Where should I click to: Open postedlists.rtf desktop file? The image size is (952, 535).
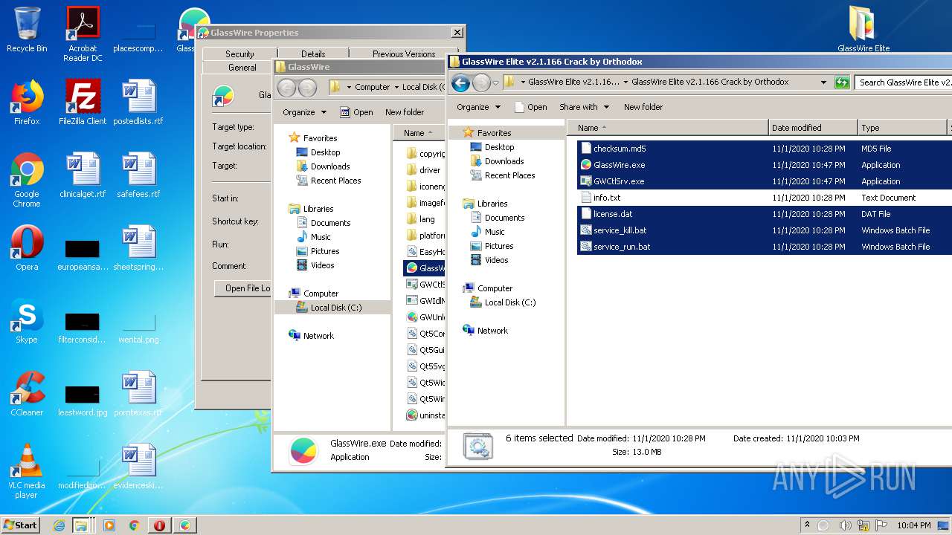[138, 102]
